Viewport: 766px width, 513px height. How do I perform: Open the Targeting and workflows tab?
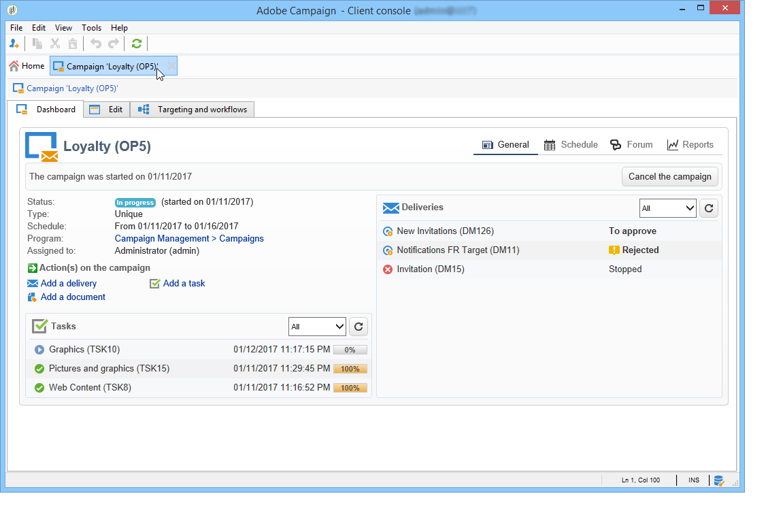(x=192, y=110)
